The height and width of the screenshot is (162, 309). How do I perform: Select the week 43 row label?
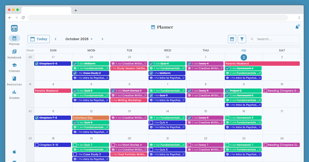point(30,138)
